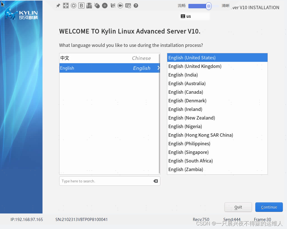287x229 pixels.
Task: Open the Ctrl-Alt-Del key combination icon
Action: click(x=89, y=6)
